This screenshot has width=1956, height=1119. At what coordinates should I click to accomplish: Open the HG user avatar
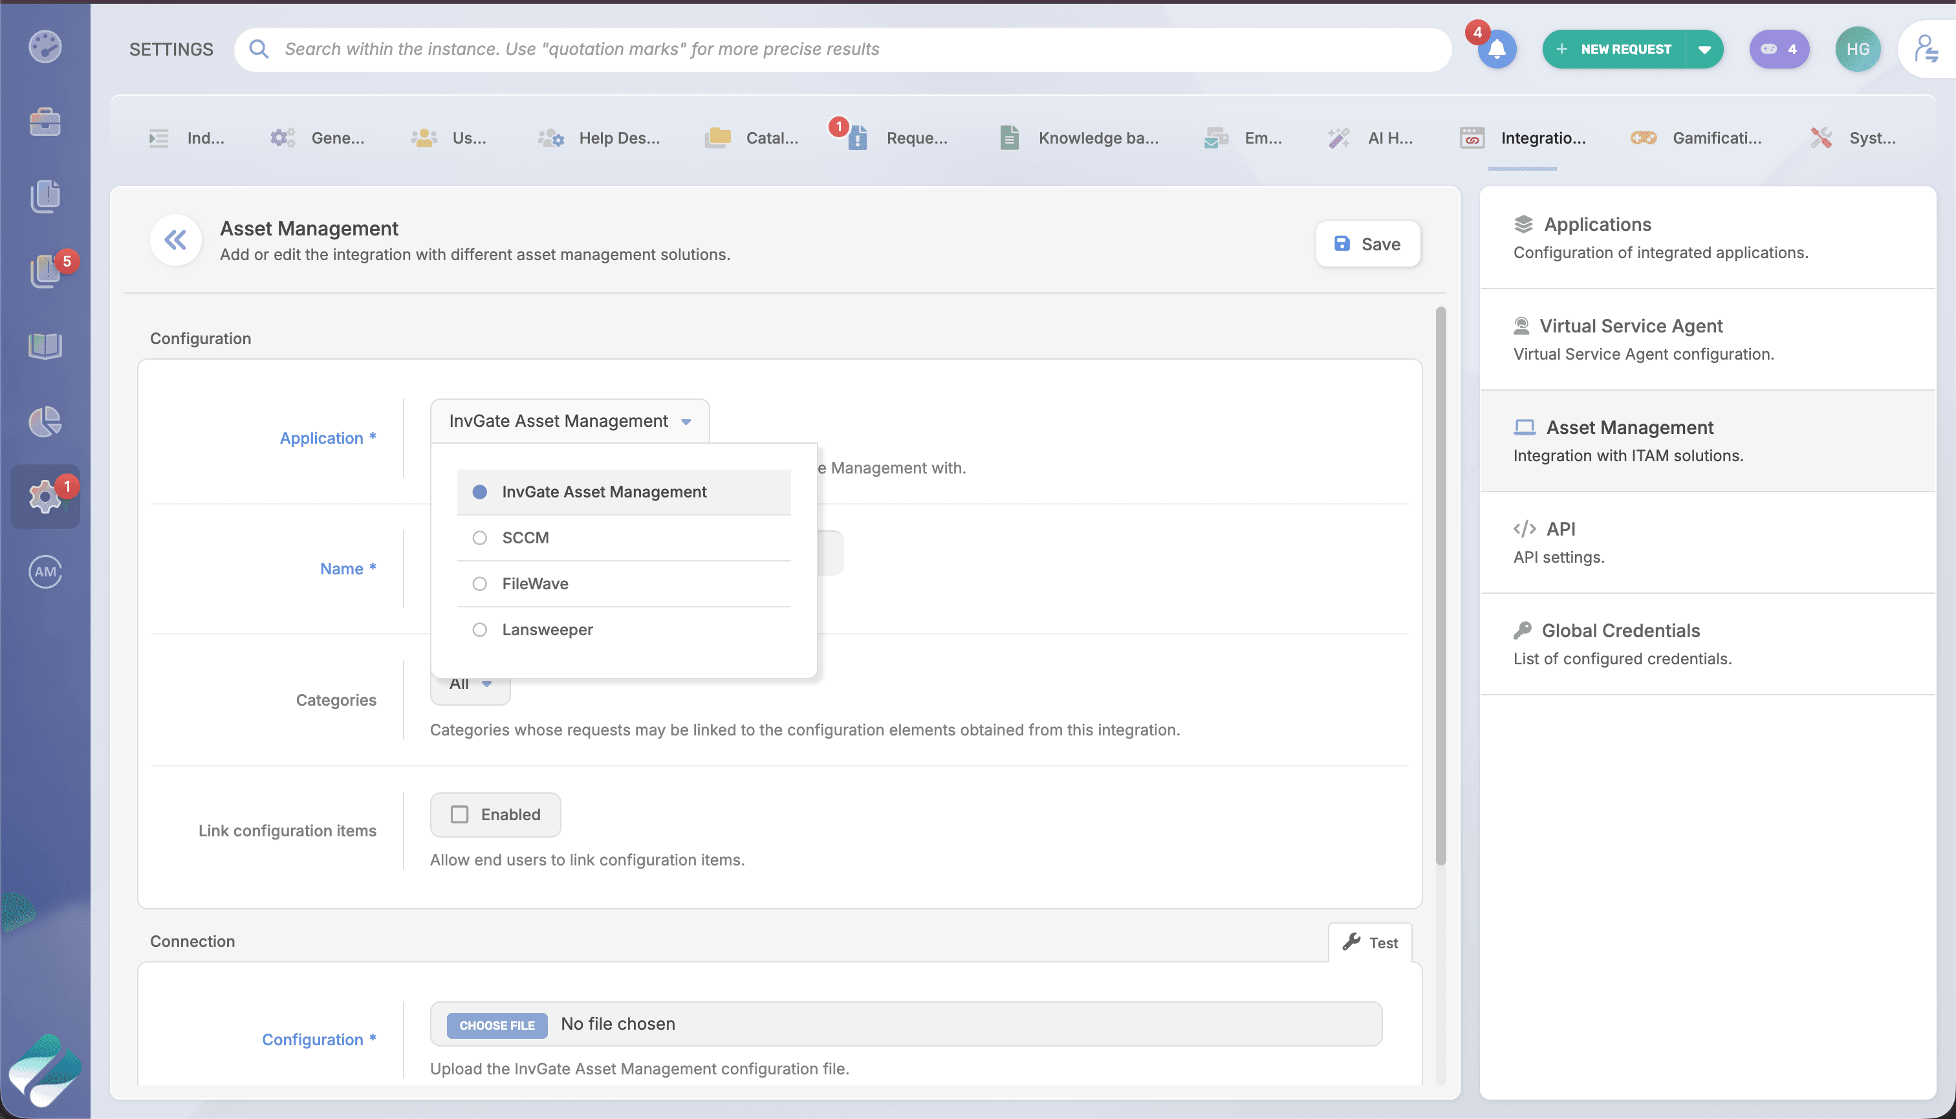pyautogui.click(x=1858, y=49)
